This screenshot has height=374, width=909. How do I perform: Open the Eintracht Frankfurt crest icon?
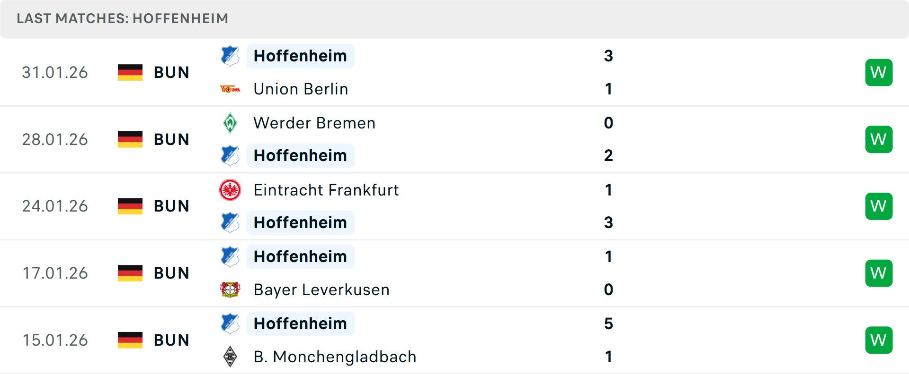click(230, 190)
